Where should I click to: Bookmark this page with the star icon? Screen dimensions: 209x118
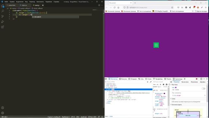(x=172, y=8)
